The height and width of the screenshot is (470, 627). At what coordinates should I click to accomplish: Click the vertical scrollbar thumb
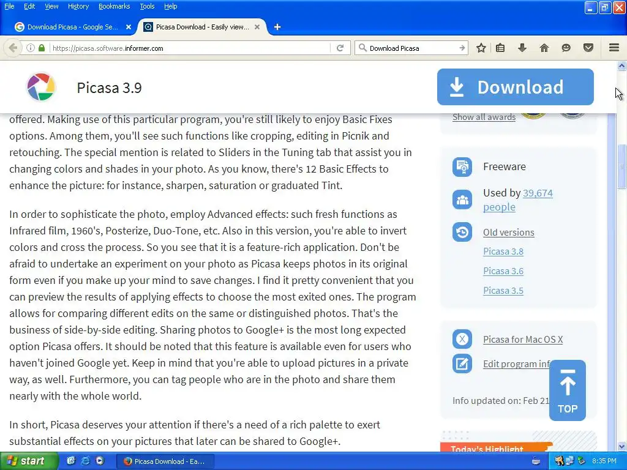tap(621, 166)
